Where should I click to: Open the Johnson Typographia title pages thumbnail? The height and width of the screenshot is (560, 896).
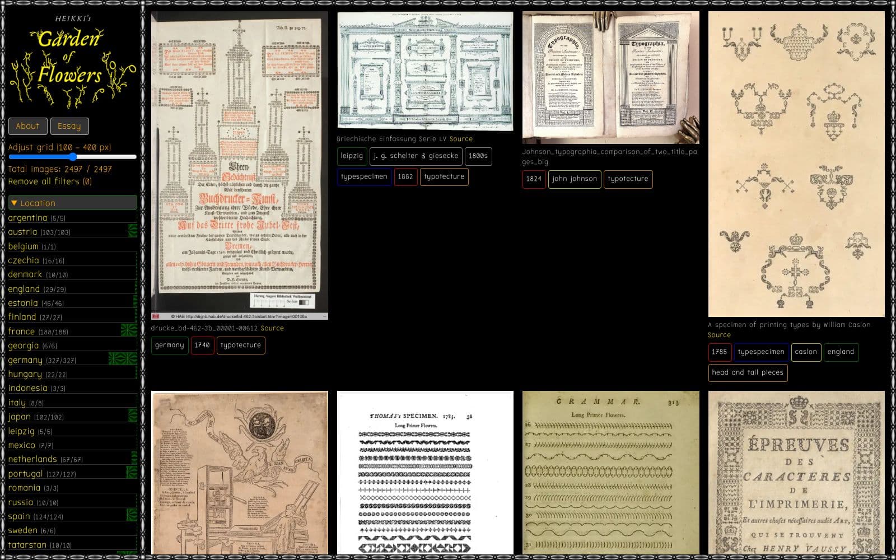610,78
